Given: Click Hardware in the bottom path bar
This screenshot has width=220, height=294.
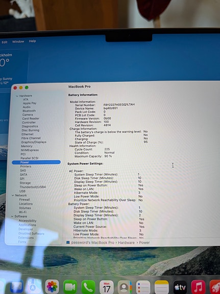Looking at the screenshot, I should pos(126,242).
